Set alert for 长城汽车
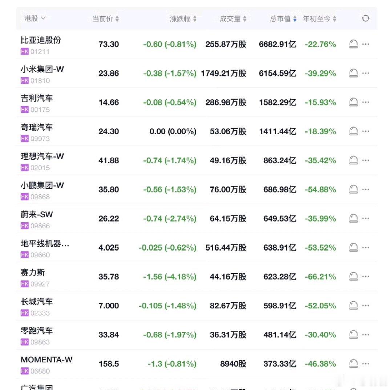The width and height of the screenshot is (392, 390). 353,306
